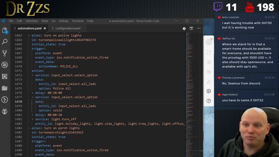Click line number 1463 in the gutter

click(18, 35)
